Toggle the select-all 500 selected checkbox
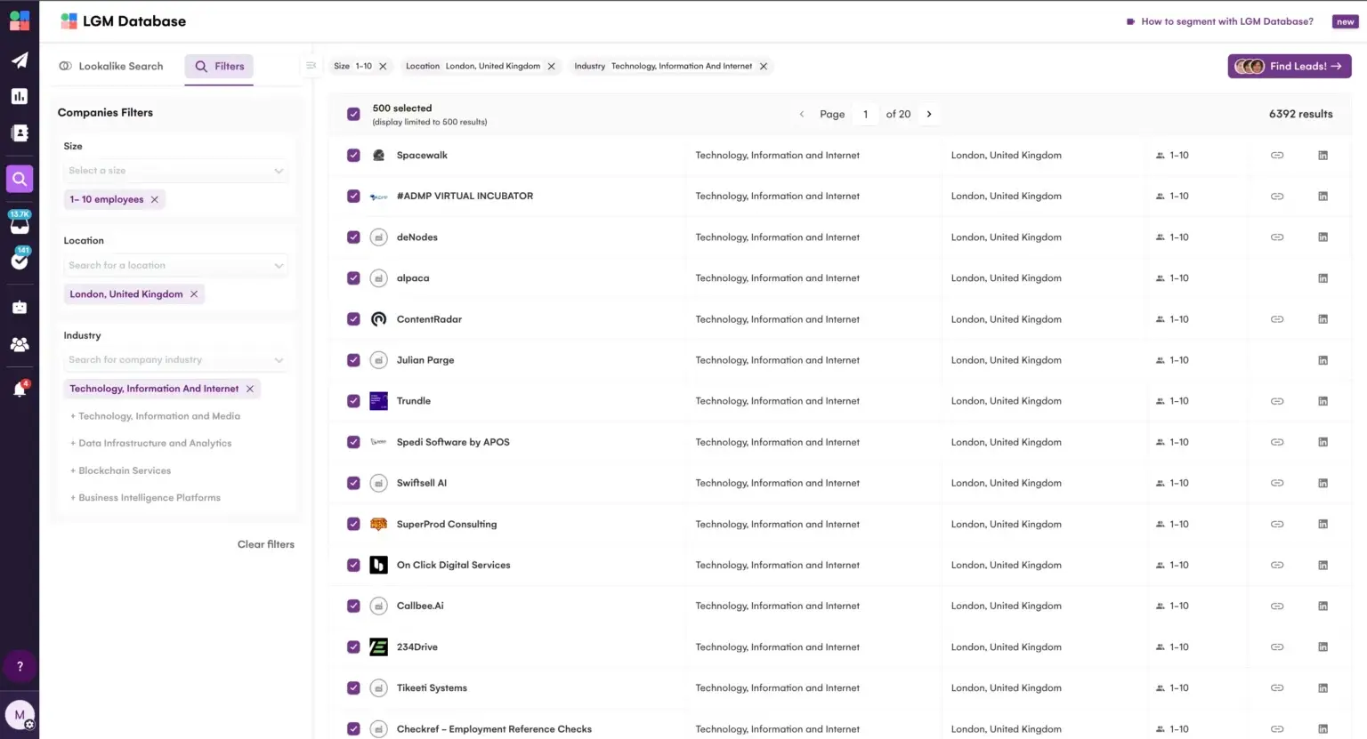 (x=353, y=115)
